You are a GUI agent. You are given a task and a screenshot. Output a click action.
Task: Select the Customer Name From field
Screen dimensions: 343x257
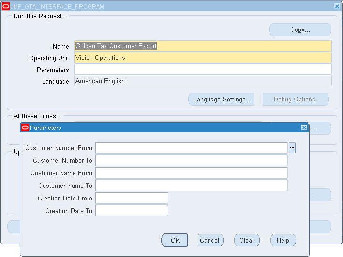coord(192,173)
